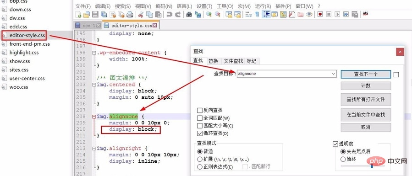
Task: Switch to the 替换 tab
Action: click(x=214, y=61)
